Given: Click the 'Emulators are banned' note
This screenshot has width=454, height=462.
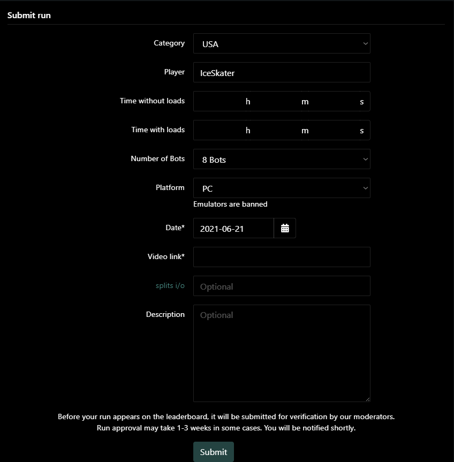Looking at the screenshot, I should click(x=230, y=204).
